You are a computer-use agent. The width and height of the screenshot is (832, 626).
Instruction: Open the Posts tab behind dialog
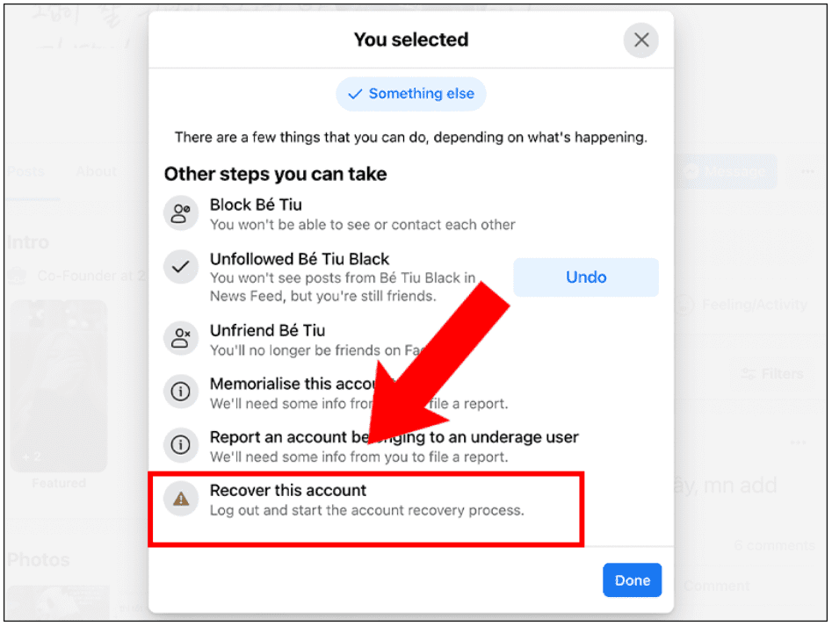click(x=25, y=172)
